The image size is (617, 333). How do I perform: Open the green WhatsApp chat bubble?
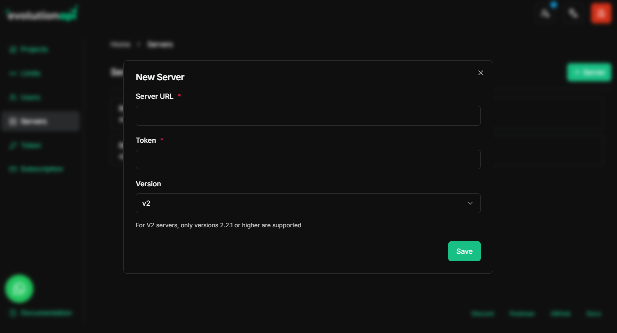point(19,288)
